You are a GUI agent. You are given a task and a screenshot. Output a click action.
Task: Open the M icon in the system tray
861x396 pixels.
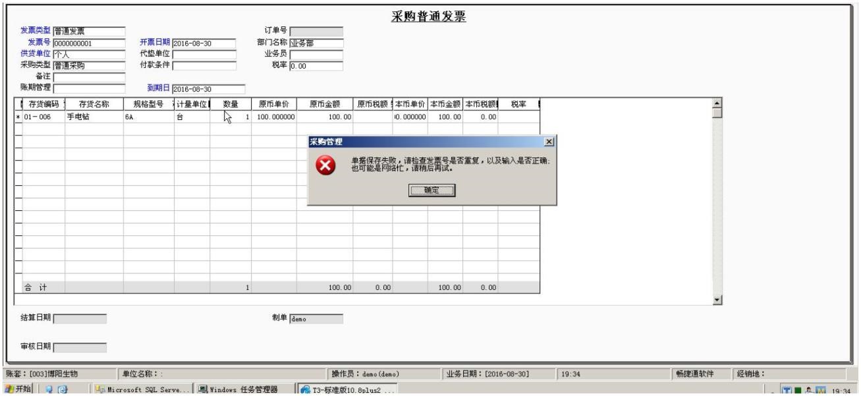(821, 389)
